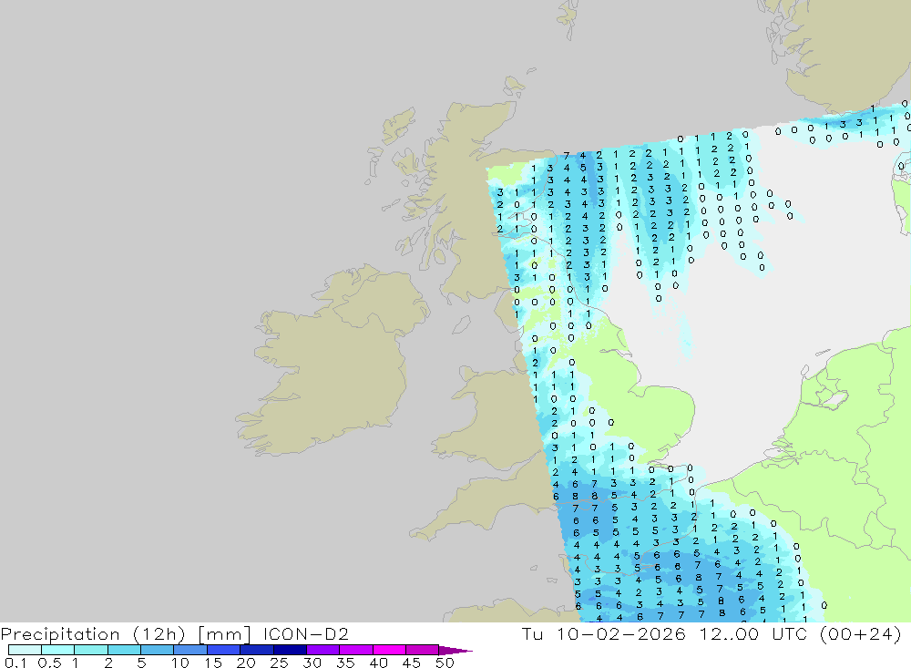Click the '20' legend scale value
The image size is (911, 668).
coord(246,663)
